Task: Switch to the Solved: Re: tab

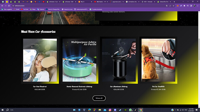Action: pyautogui.click(x=164, y=2)
